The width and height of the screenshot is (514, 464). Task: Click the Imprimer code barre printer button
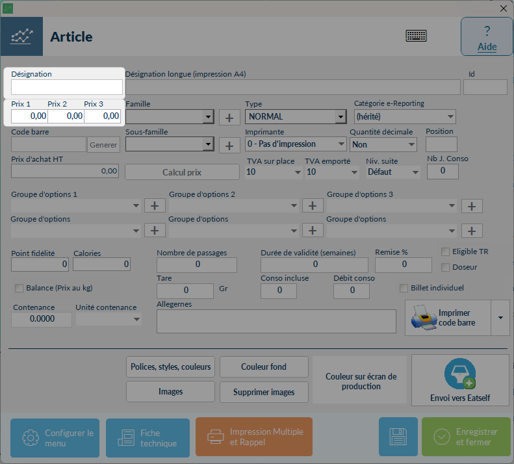click(x=448, y=318)
